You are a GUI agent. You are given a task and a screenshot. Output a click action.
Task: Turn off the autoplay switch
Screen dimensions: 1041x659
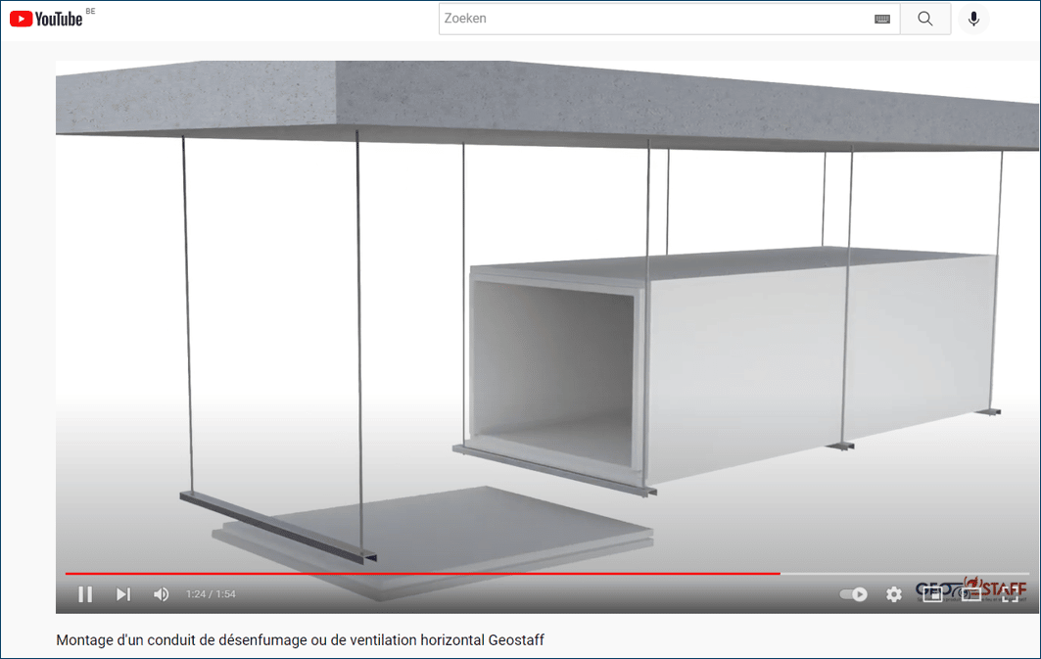coord(851,593)
